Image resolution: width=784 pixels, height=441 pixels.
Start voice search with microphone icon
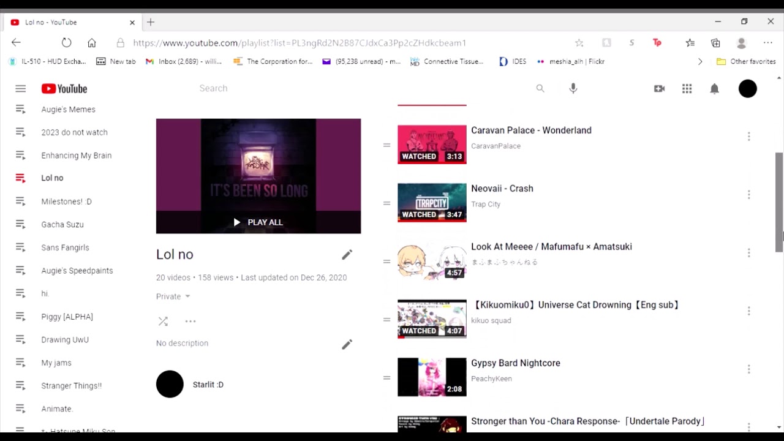click(573, 89)
